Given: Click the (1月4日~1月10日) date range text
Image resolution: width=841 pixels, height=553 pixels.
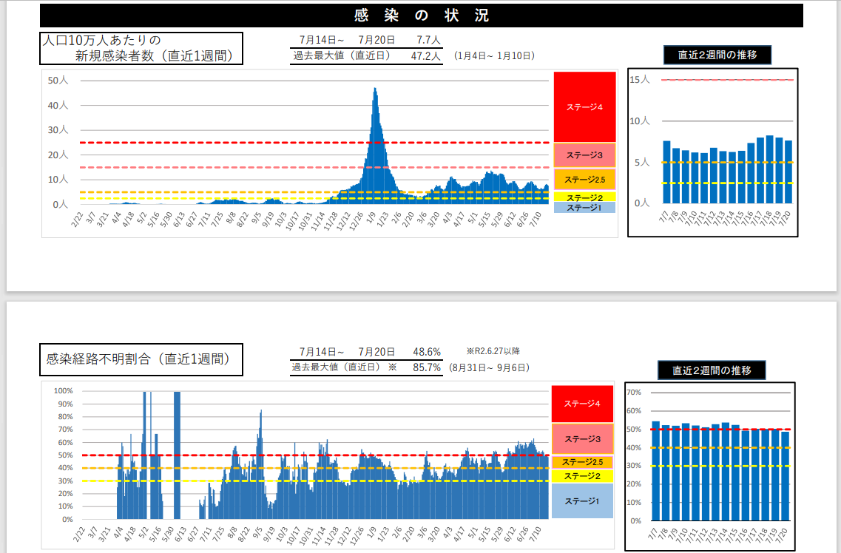Looking at the screenshot, I should [495, 55].
